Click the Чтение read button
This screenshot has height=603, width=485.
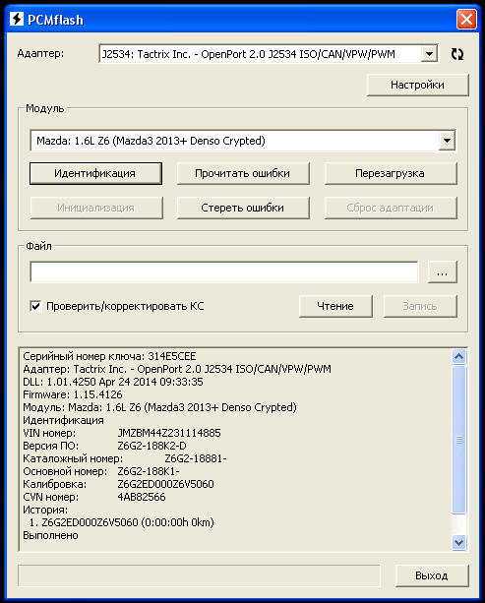pos(335,306)
